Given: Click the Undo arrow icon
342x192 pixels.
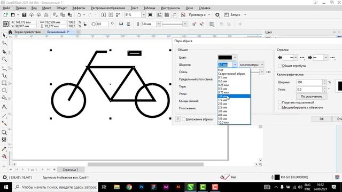Looking at the screenshot, I should (79, 15).
